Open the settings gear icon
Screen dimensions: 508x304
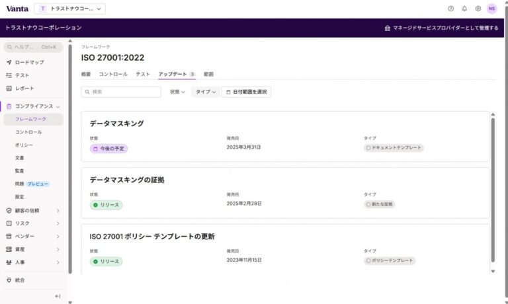click(478, 9)
